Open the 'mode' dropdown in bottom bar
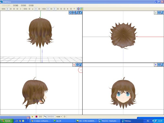Screen dimensions: 164x123 (59, 116)
